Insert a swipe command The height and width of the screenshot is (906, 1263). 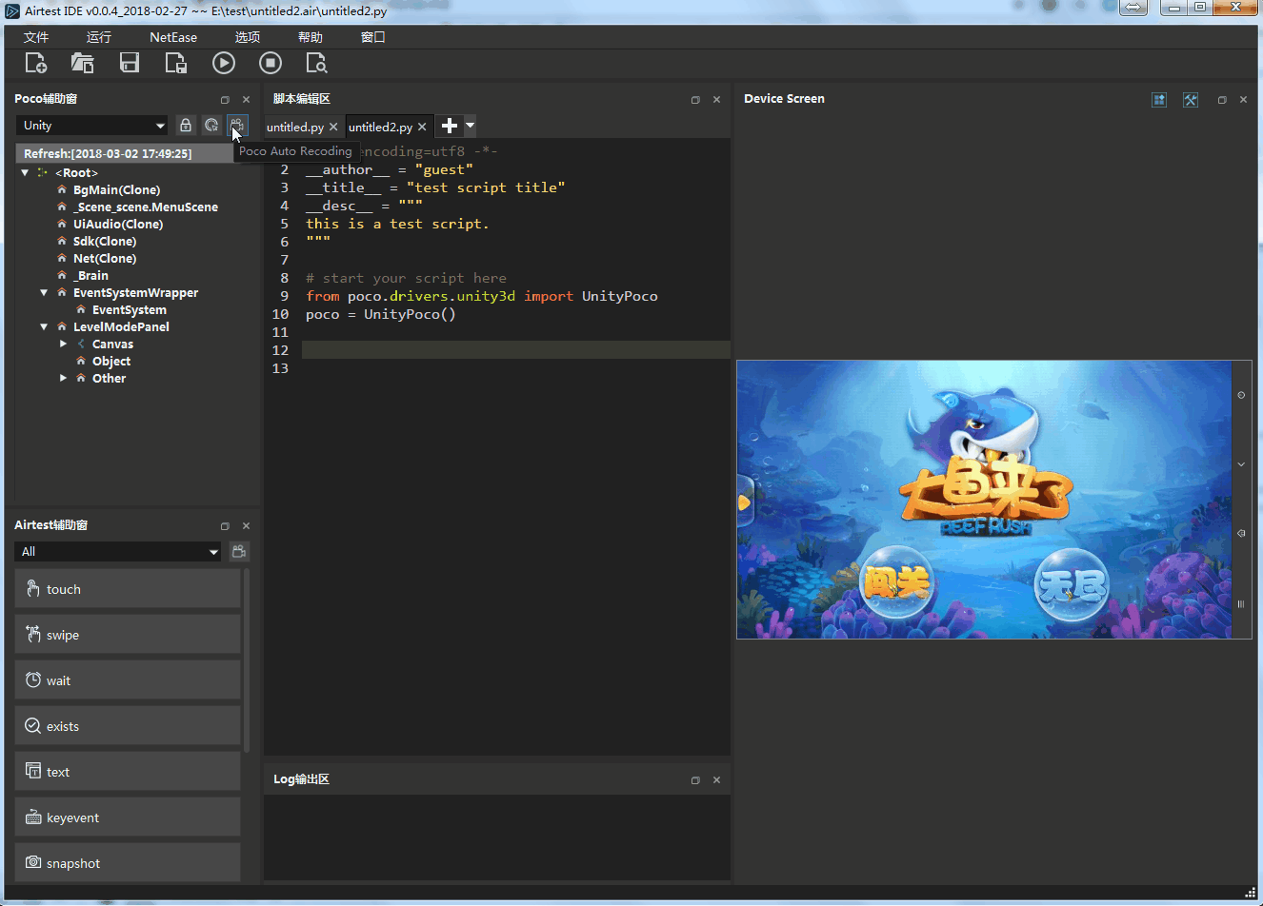[128, 635]
